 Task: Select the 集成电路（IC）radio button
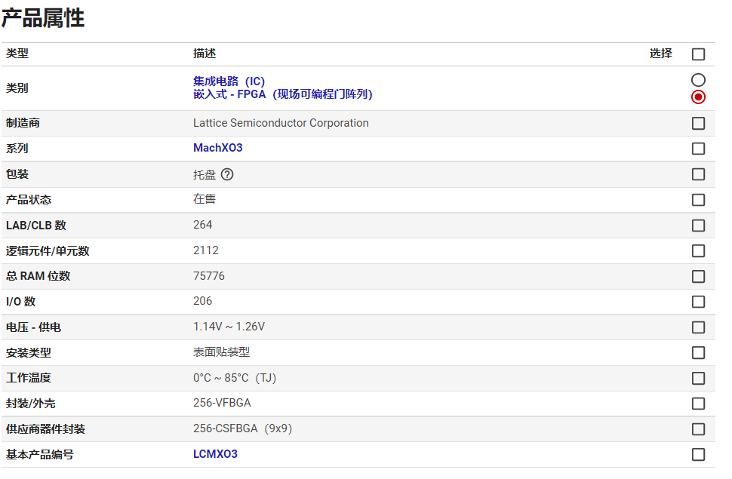(x=698, y=80)
